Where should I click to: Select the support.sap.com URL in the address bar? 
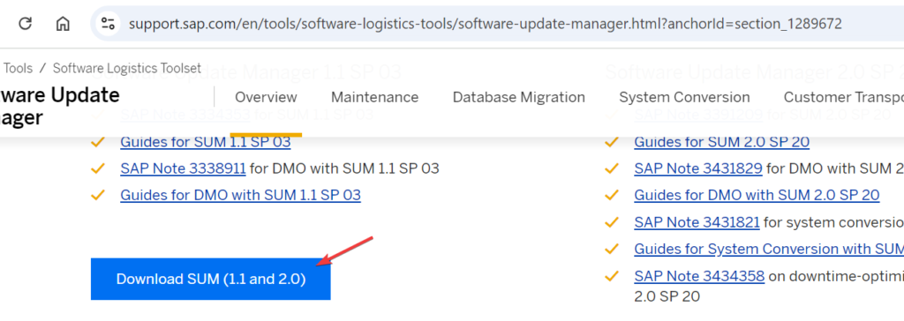tap(485, 24)
